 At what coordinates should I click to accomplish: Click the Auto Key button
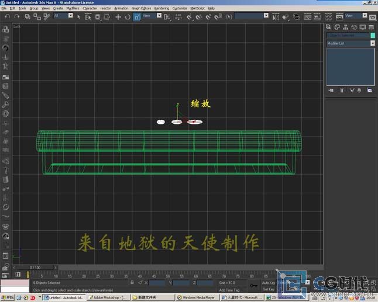[269, 283]
